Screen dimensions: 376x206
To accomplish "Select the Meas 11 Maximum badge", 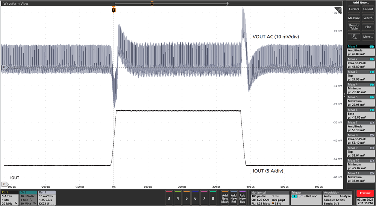I will (x=361, y=177).
